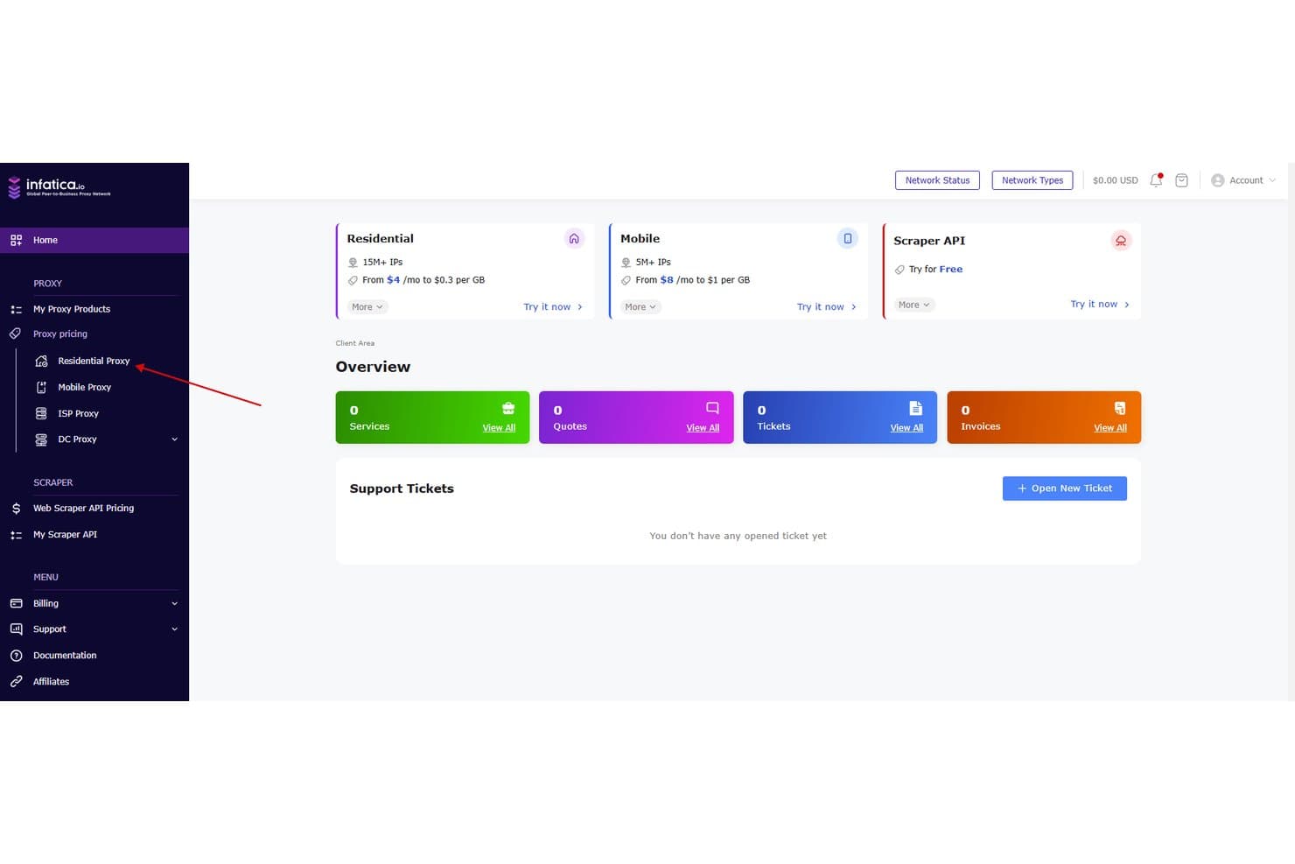Click the Residential card house icon
The height and width of the screenshot is (864, 1295).
tap(574, 238)
